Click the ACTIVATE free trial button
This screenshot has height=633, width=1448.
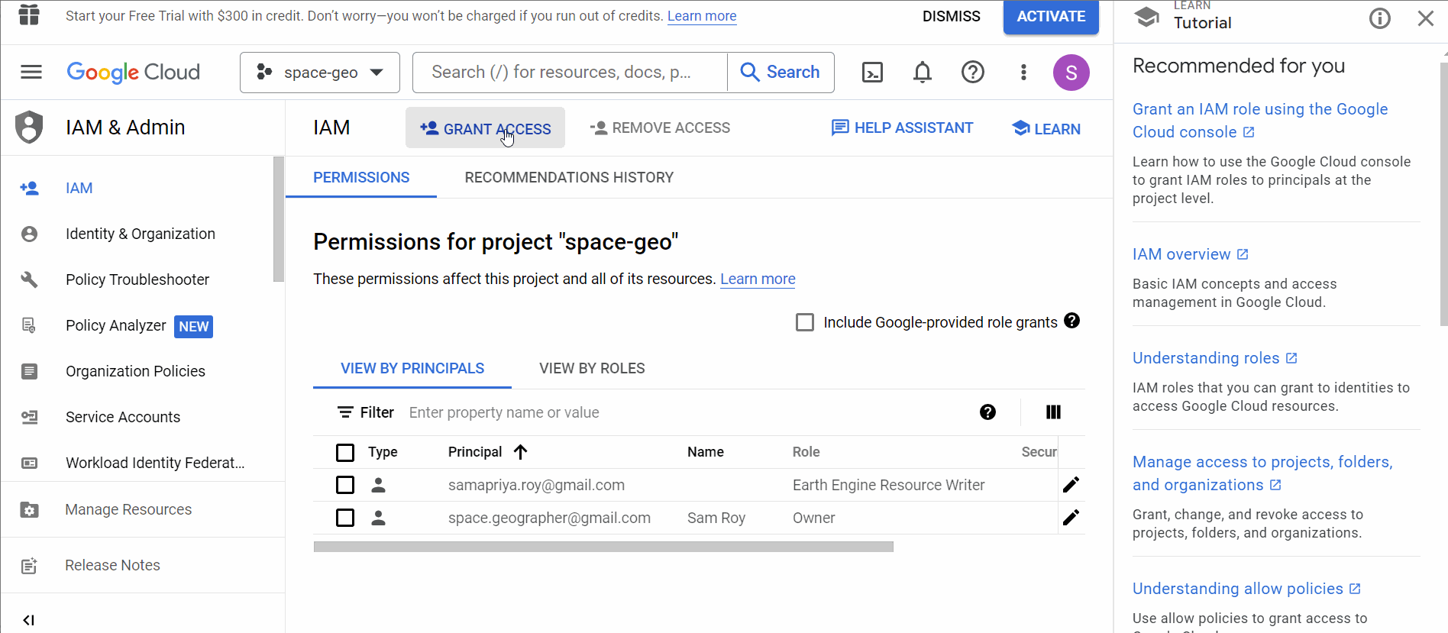click(1051, 17)
